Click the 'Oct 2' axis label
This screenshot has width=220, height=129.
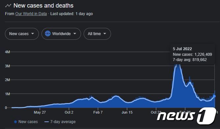69,112
